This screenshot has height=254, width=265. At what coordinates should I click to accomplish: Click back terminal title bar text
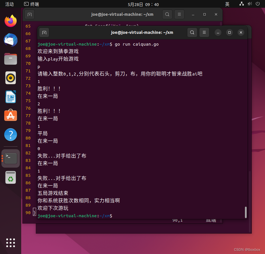click(122, 14)
